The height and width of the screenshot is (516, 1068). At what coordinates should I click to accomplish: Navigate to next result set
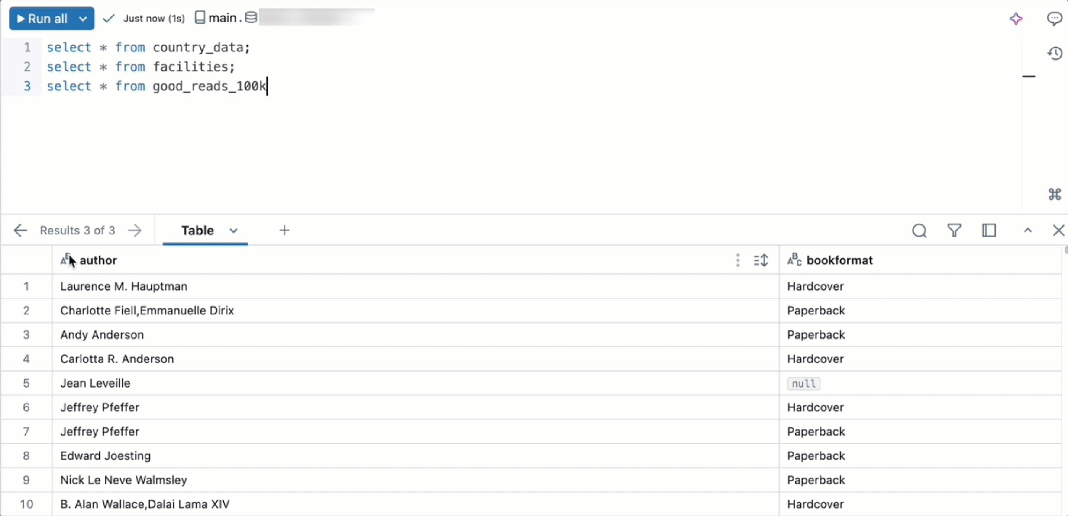coord(134,230)
